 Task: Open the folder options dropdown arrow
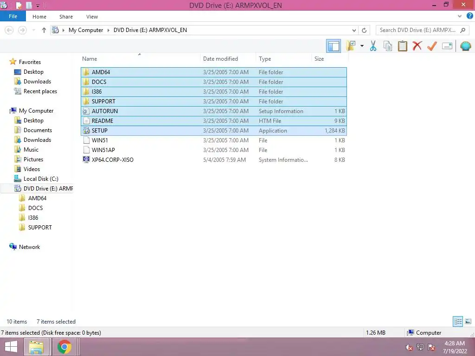[x=362, y=46]
